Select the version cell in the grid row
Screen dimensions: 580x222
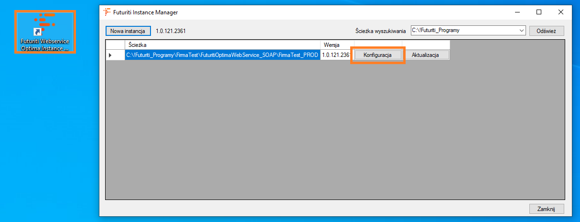(337, 55)
